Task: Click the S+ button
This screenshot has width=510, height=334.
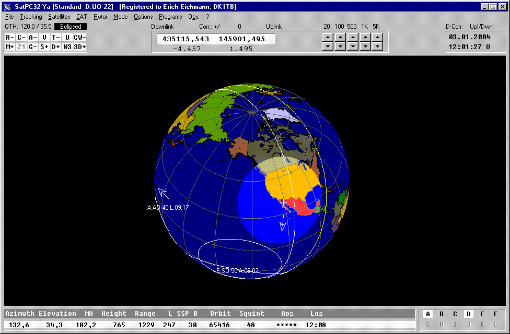Action: 44,46
